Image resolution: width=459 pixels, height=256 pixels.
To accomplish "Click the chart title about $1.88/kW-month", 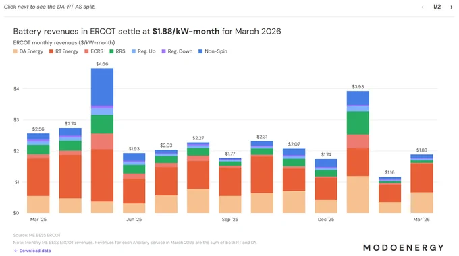I will click(x=147, y=31).
